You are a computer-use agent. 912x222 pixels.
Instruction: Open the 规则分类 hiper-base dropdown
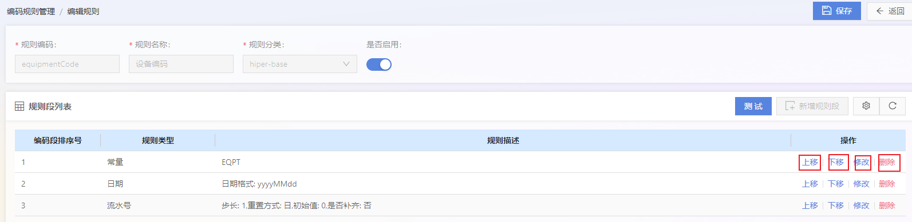click(299, 64)
